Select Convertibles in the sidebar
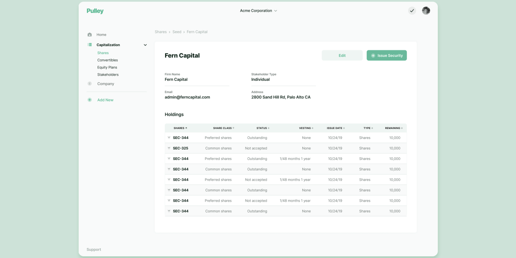The width and height of the screenshot is (516, 258). pyautogui.click(x=107, y=60)
